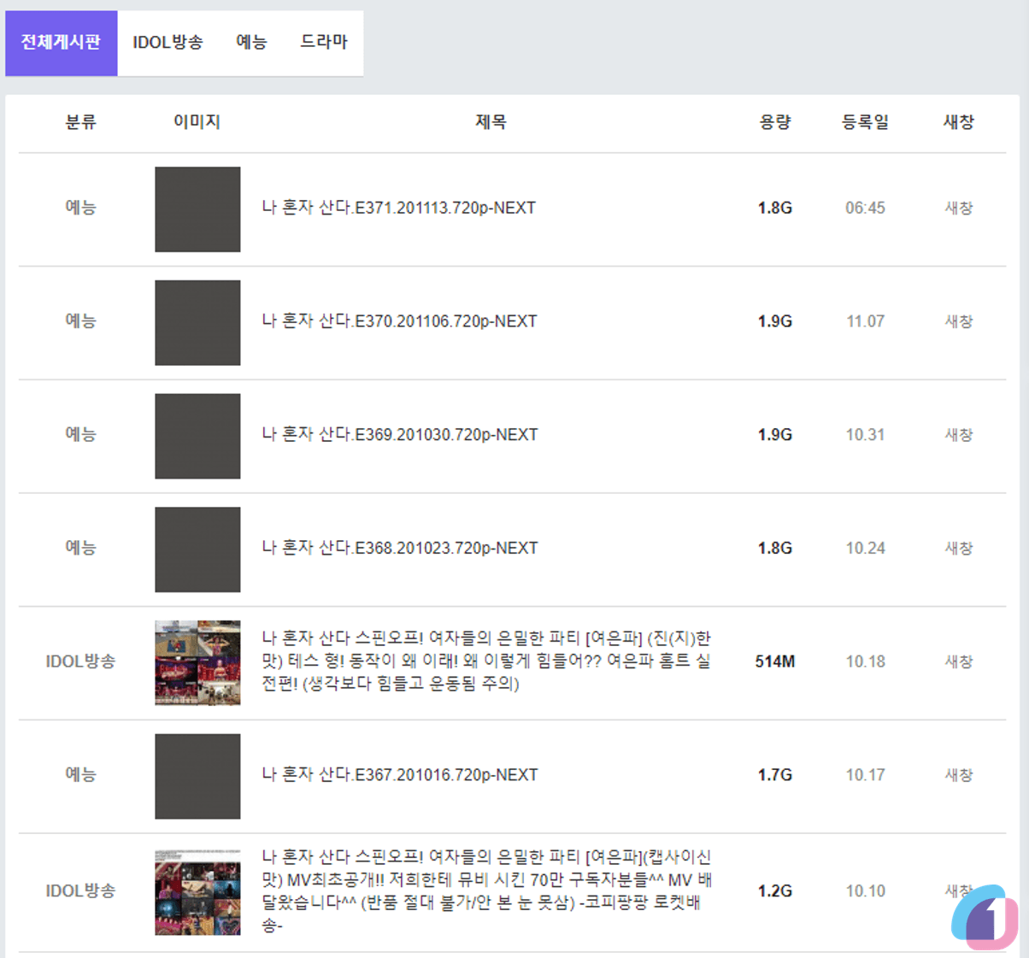Click 새창 in the E370 row
This screenshot has width=1029, height=958.
pos(959,321)
